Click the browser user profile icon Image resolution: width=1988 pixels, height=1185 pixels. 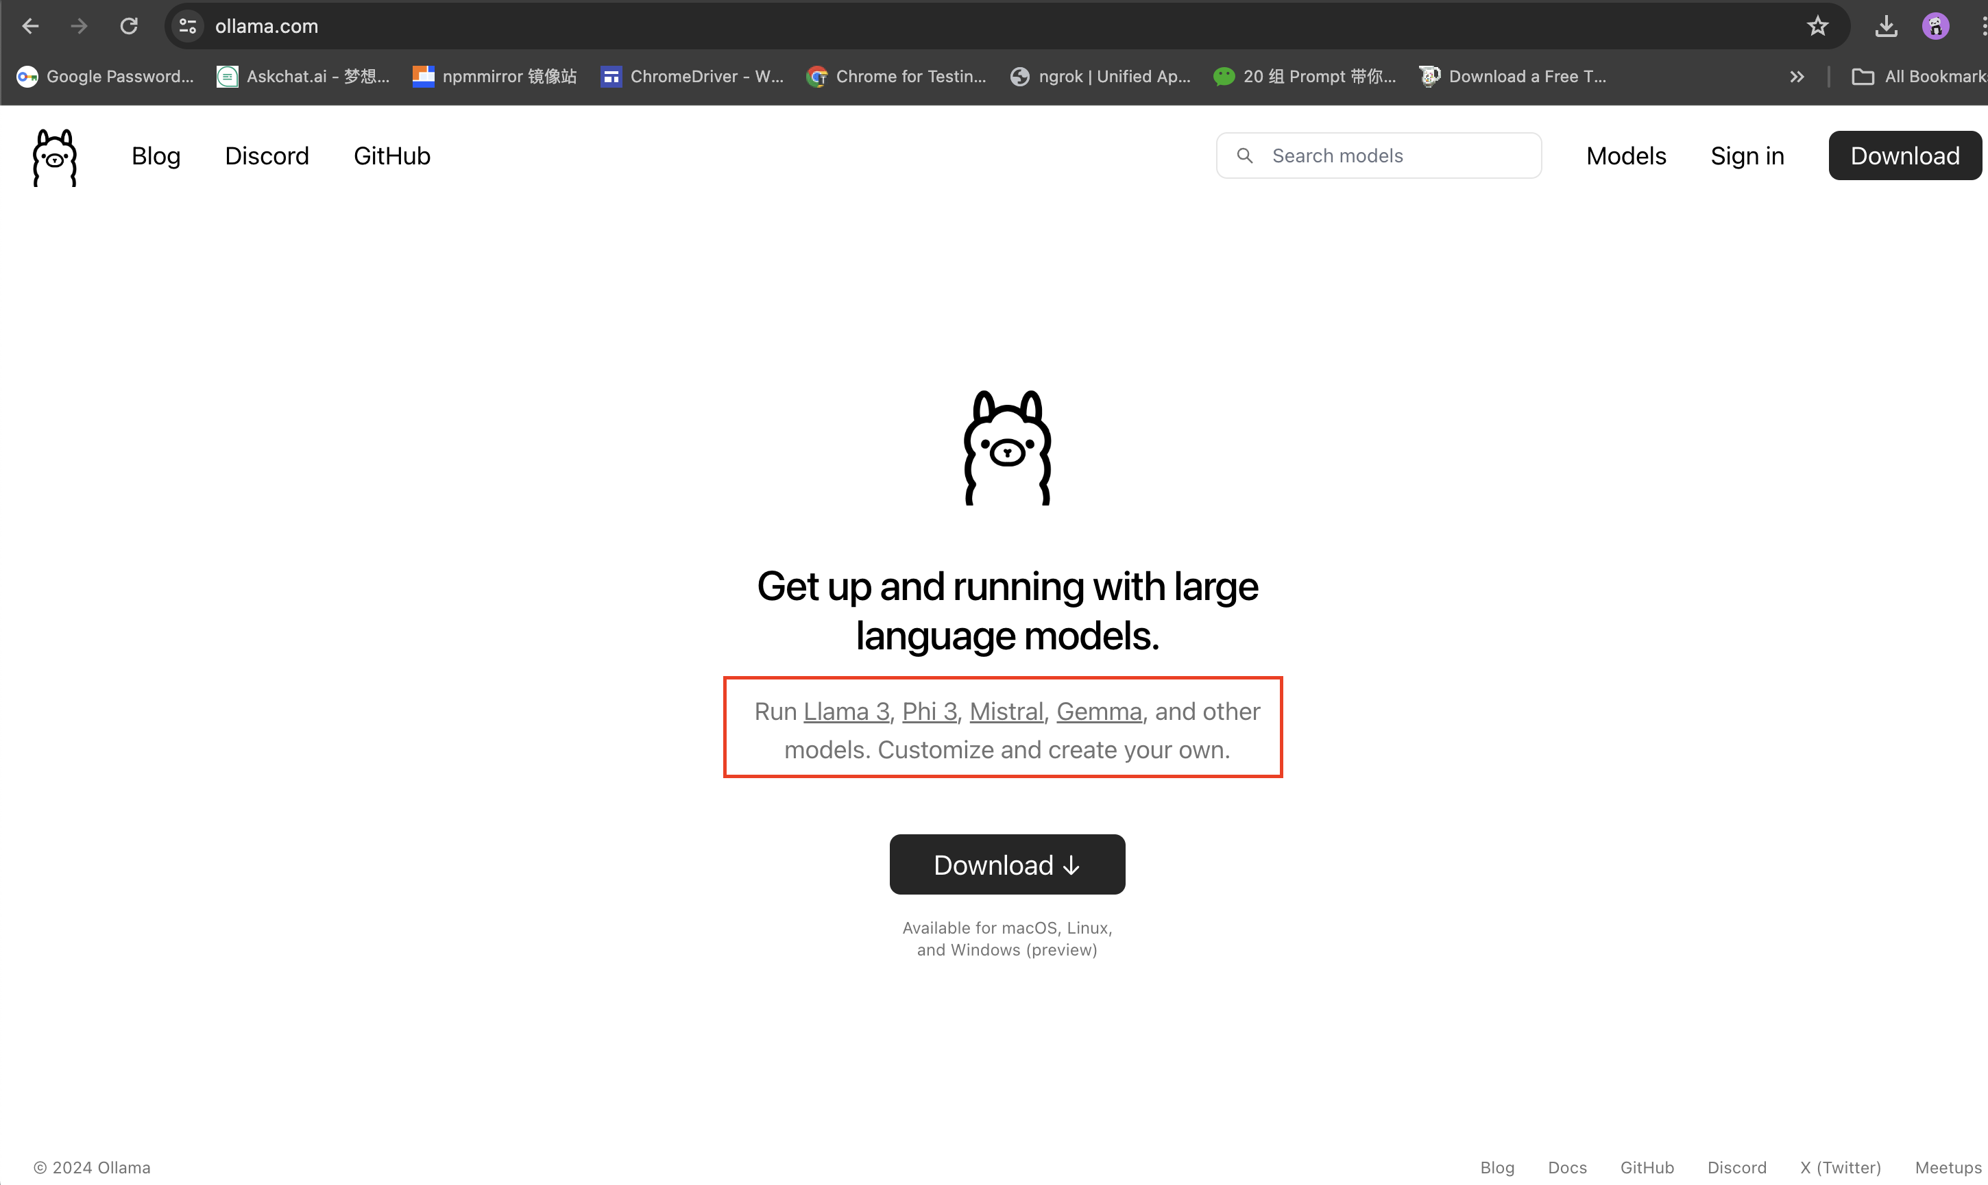1936,25
